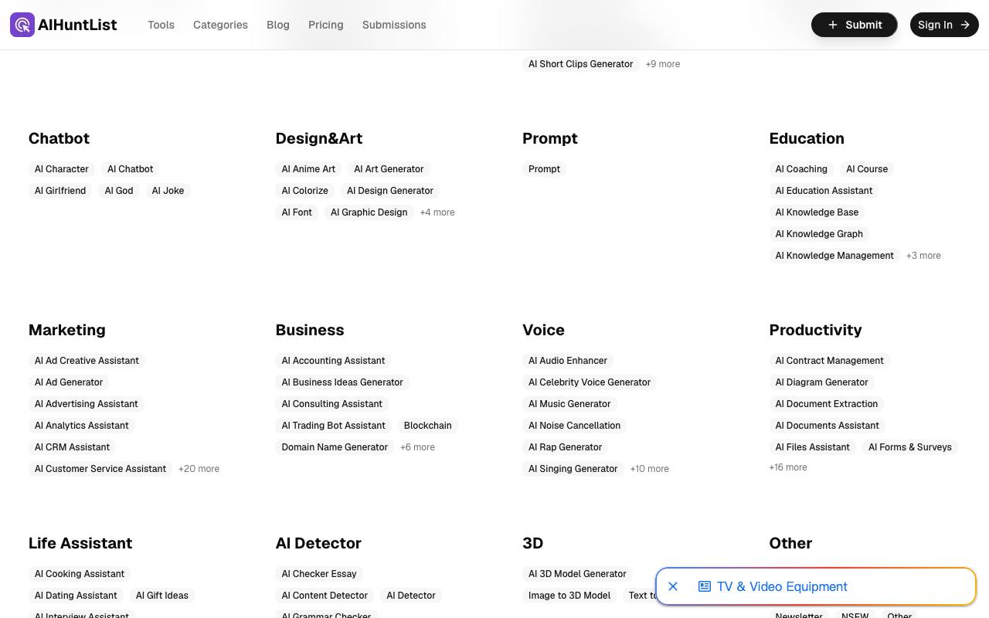Image resolution: width=989 pixels, height=618 pixels.
Task: Expand '+3 more' under Education
Action: point(923,256)
